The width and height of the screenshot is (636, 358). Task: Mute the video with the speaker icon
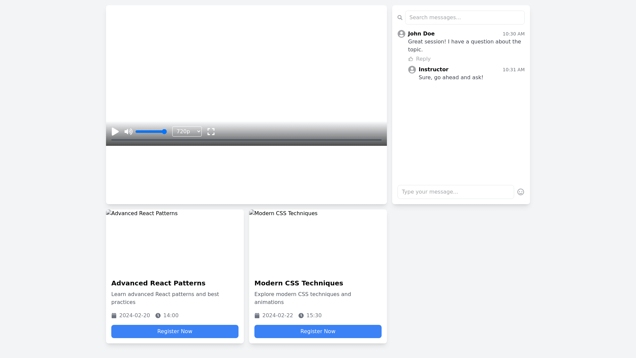click(128, 132)
